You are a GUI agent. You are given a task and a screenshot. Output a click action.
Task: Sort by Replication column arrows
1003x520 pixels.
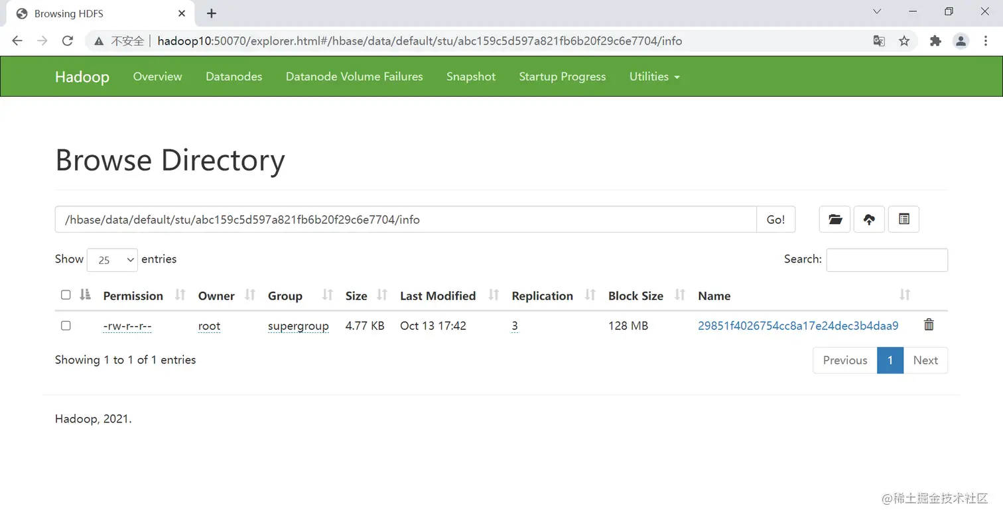tap(590, 295)
